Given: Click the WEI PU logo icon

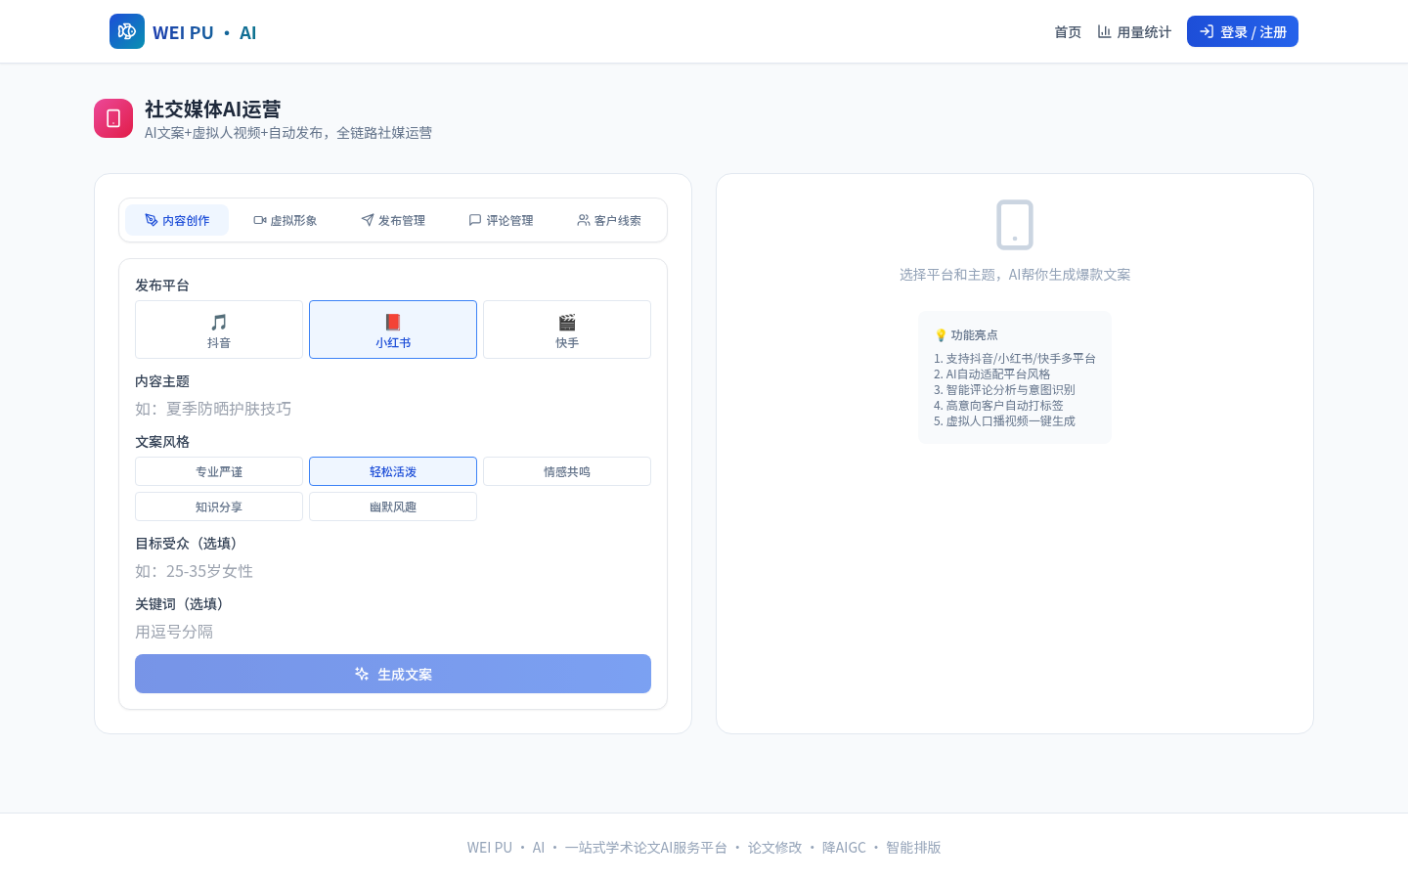Looking at the screenshot, I should click(127, 31).
